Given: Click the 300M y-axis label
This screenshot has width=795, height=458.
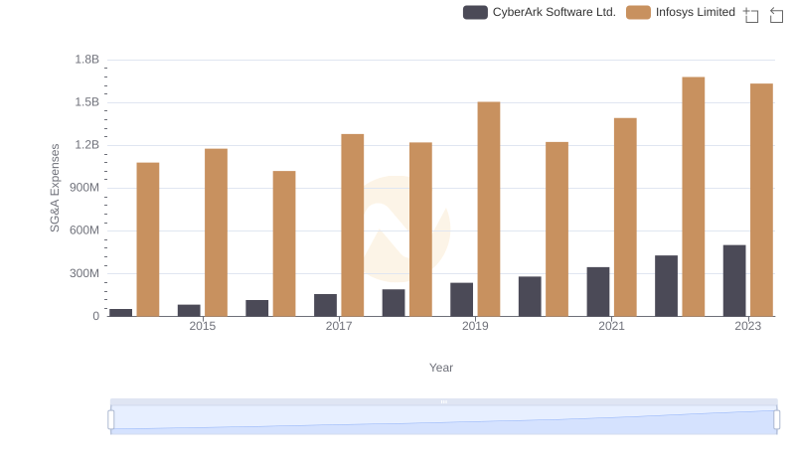Looking at the screenshot, I should coord(84,273).
